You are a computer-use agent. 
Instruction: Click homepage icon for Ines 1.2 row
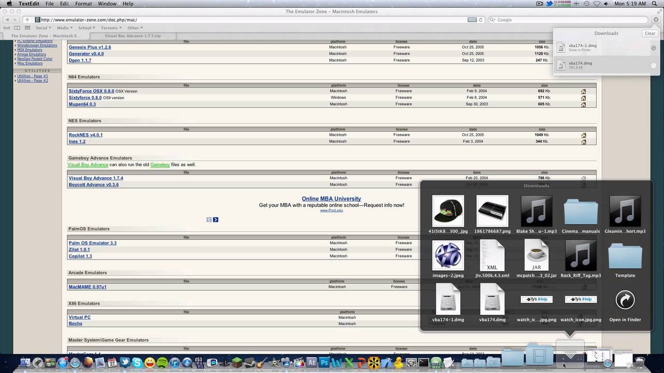point(583,142)
